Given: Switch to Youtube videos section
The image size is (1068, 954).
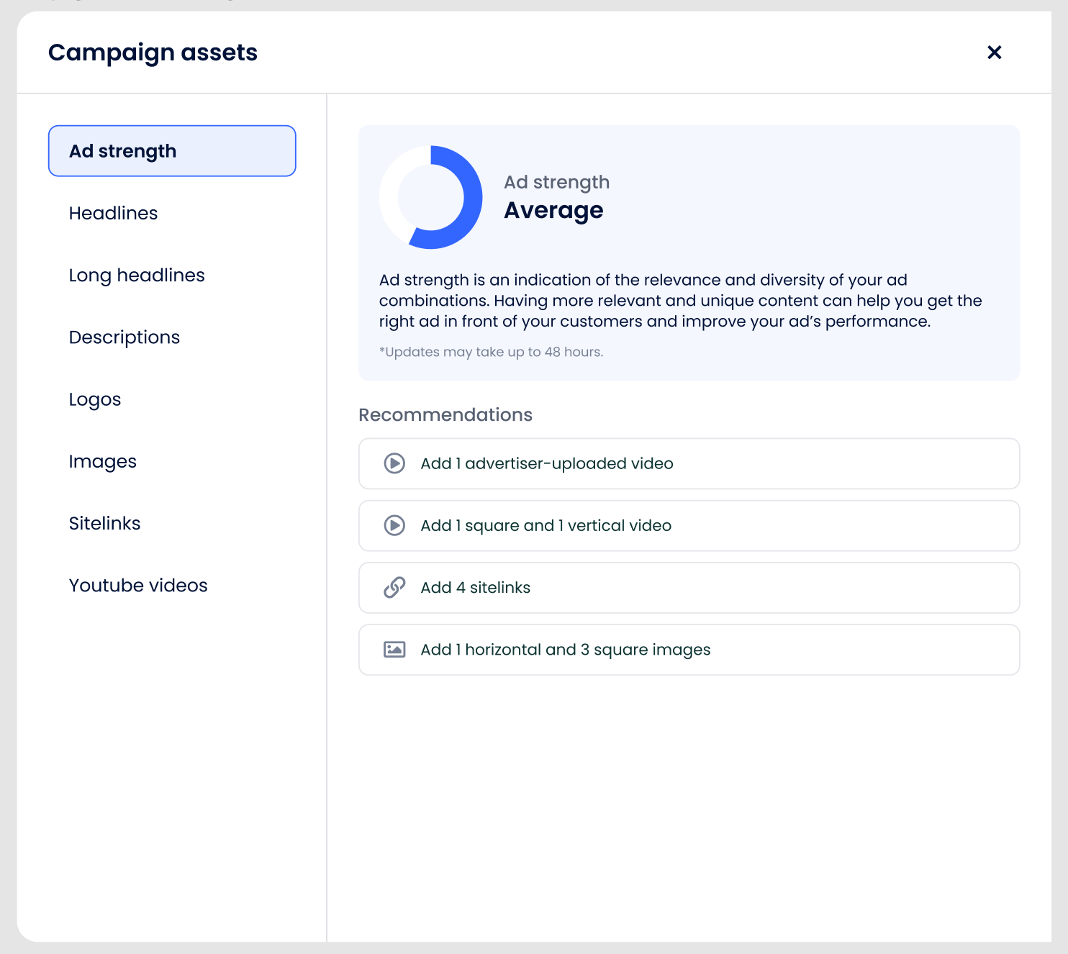Looking at the screenshot, I should coord(138,586).
